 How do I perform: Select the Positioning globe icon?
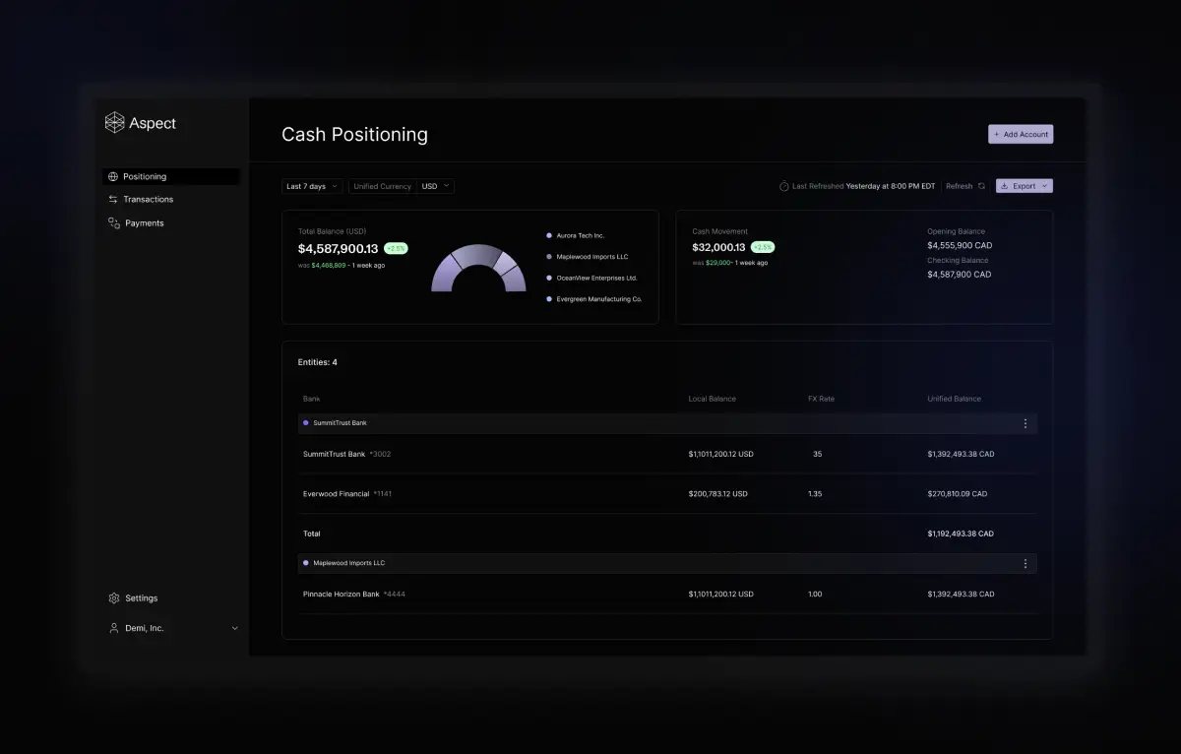coord(112,176)
